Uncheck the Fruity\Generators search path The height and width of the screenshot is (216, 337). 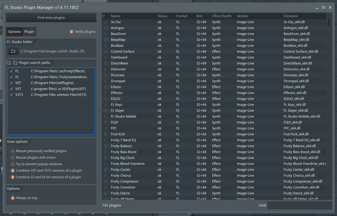pos(12,77)
